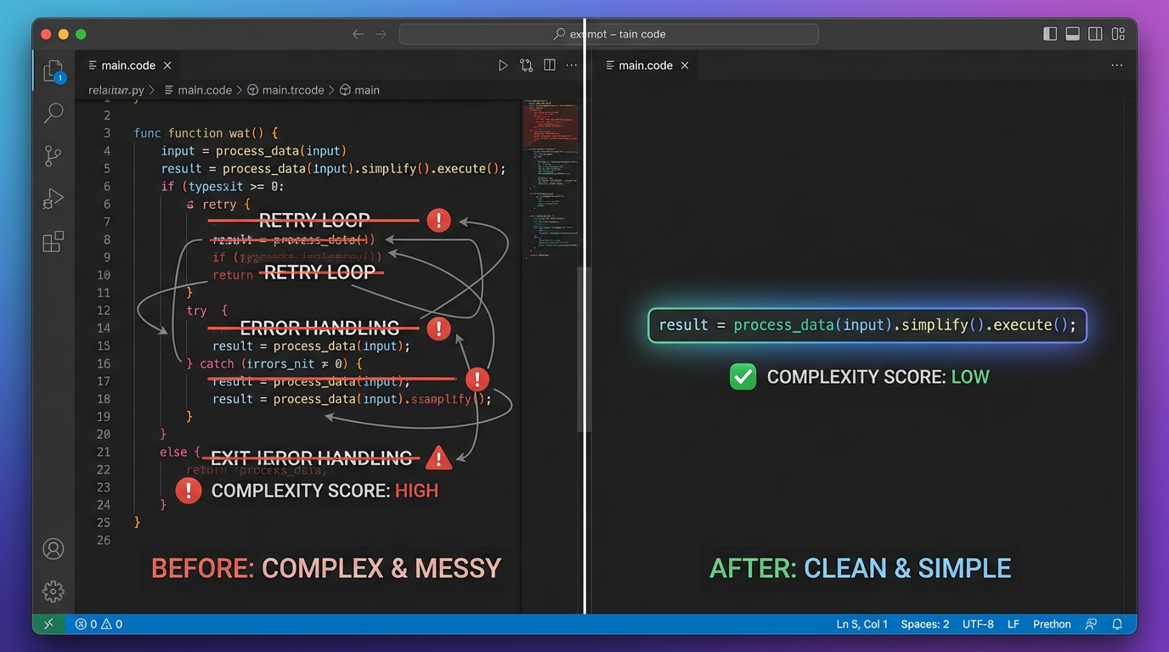Run the main.code file with the play icon

(x=502, y=65)
